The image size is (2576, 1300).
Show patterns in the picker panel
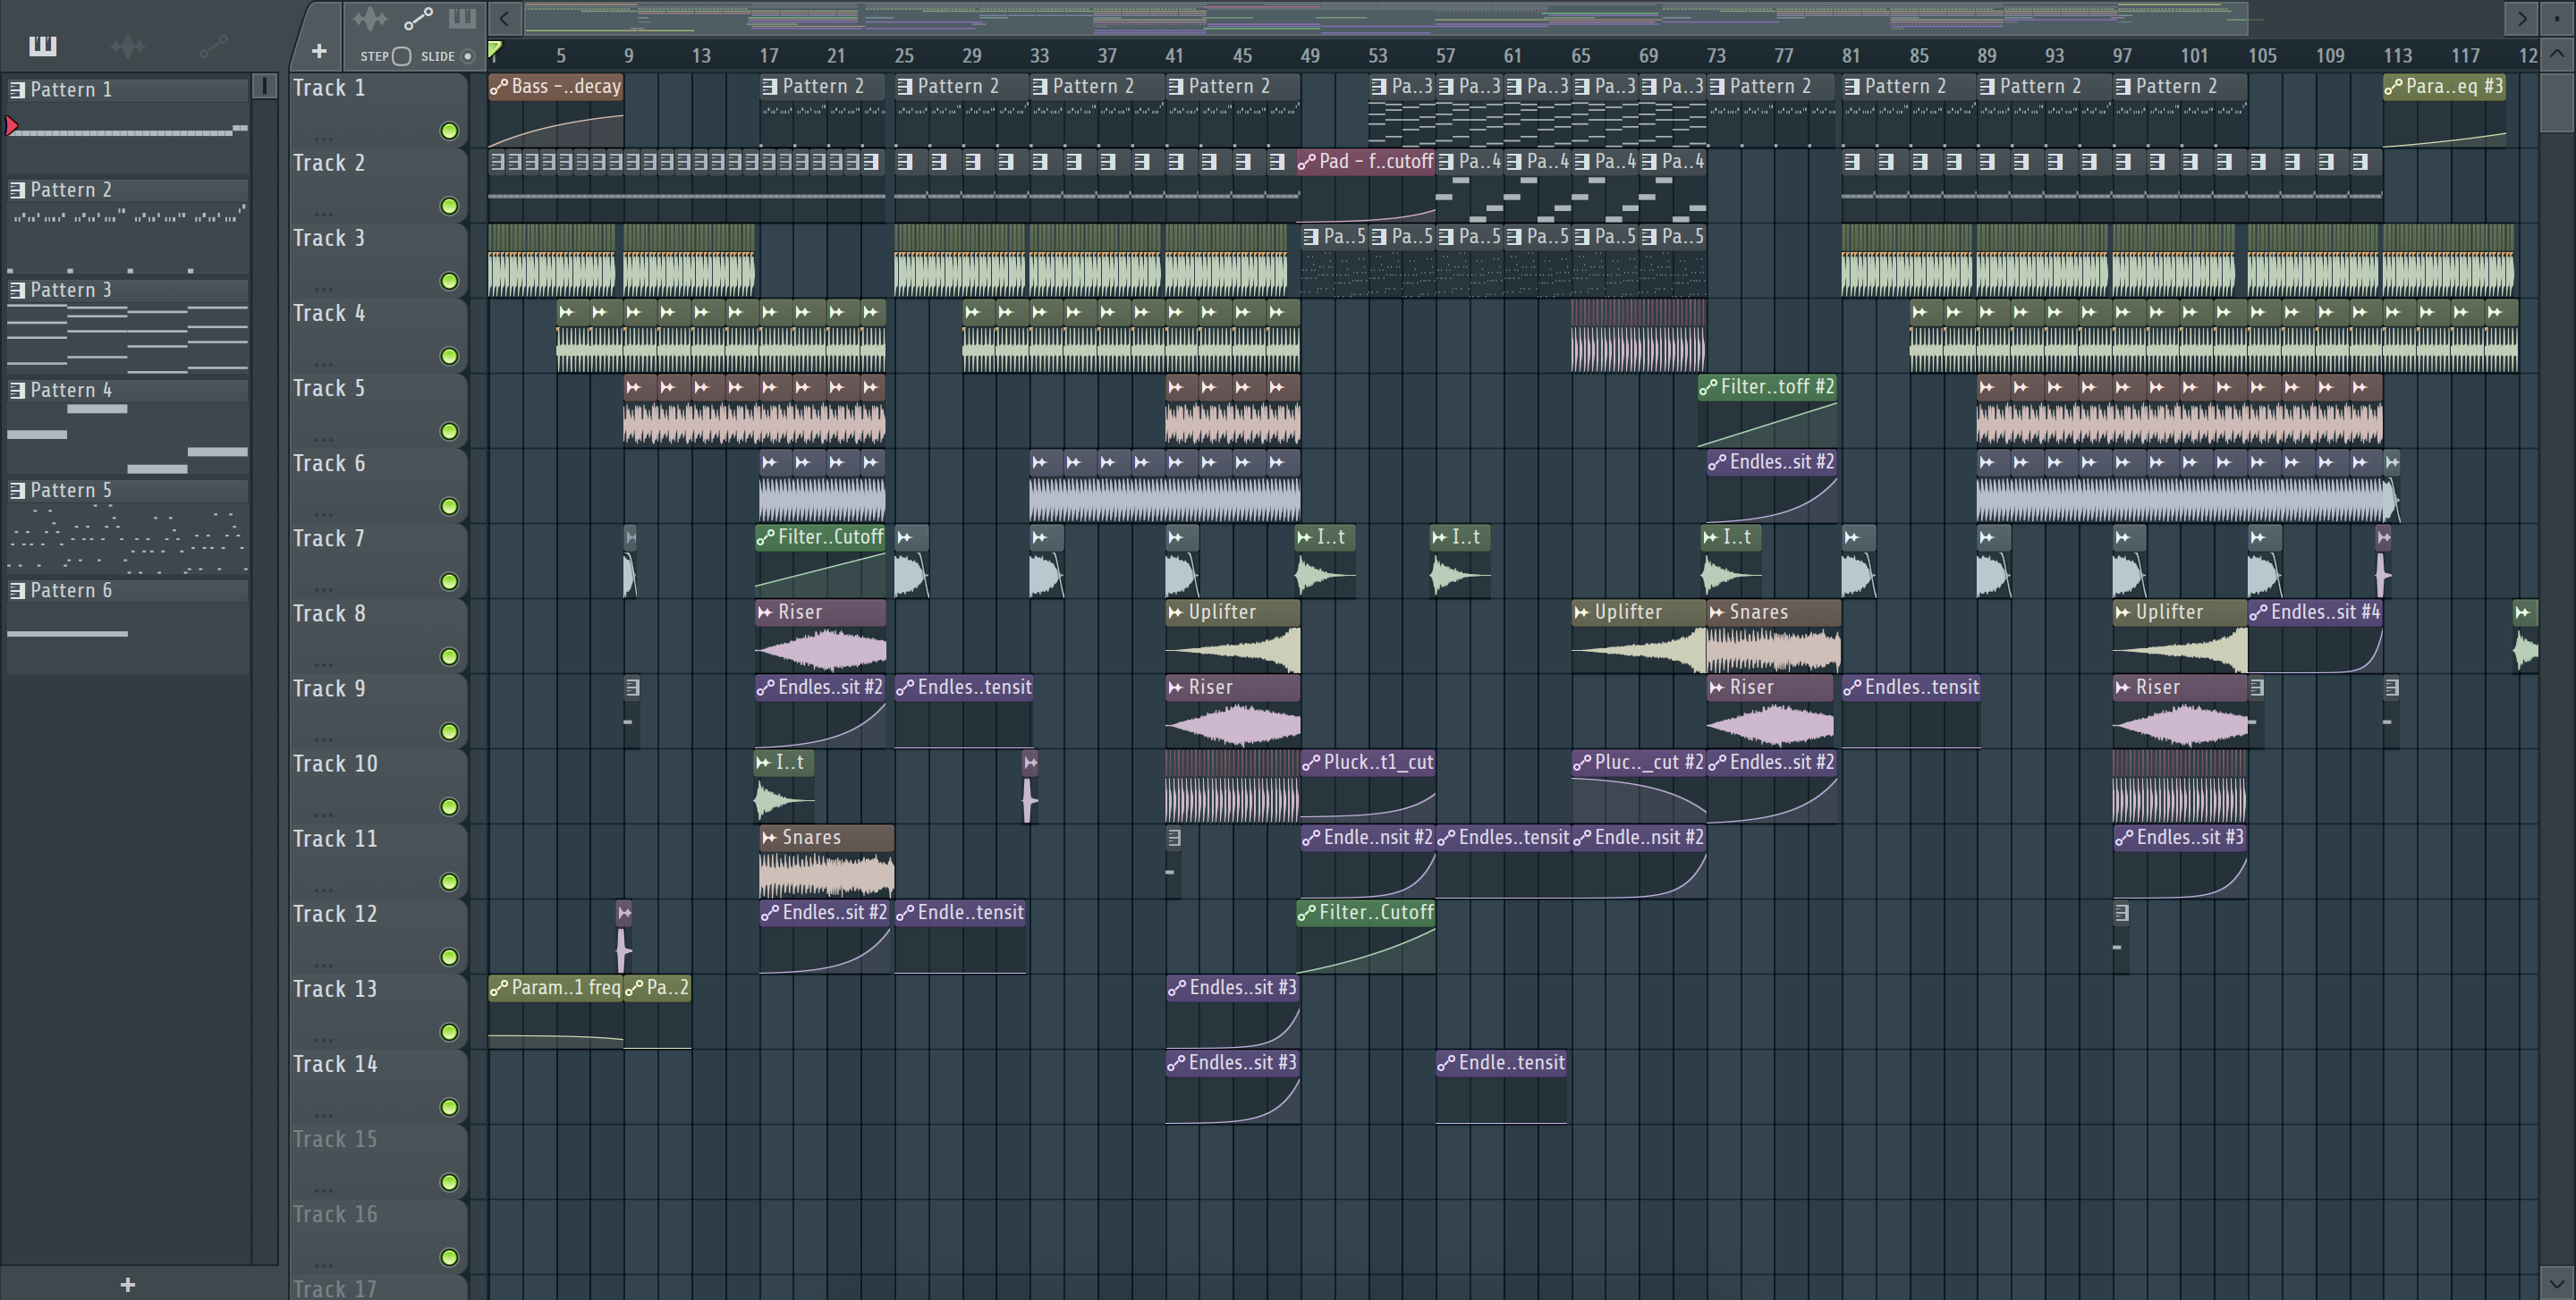coord(42,45)
